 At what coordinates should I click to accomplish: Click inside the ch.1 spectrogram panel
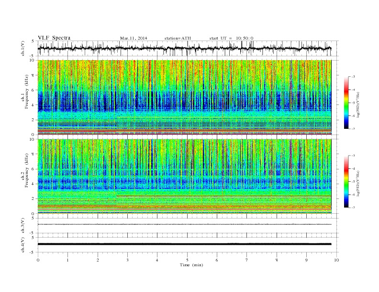184,97
